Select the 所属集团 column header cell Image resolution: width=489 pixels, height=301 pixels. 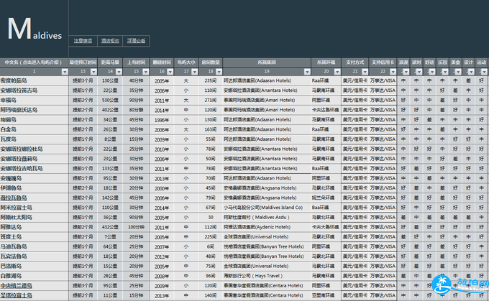(267, 62)
